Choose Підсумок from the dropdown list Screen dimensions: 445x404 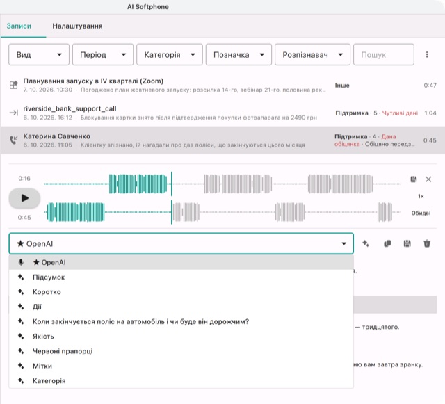click(x=181, y=277)
